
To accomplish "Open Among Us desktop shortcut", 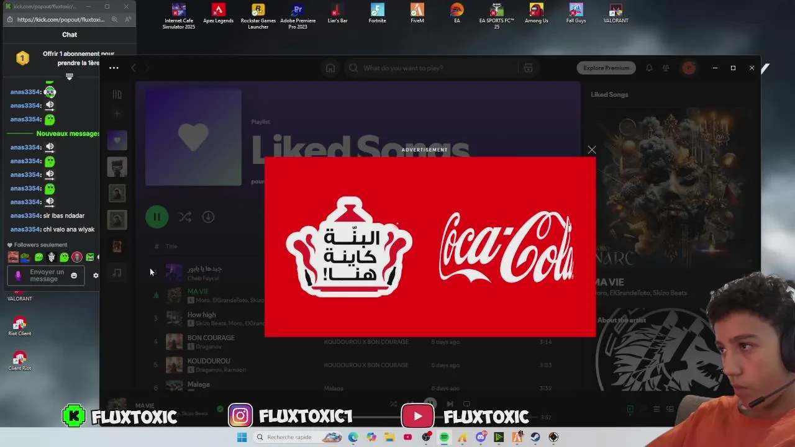I will coord(536,14).
